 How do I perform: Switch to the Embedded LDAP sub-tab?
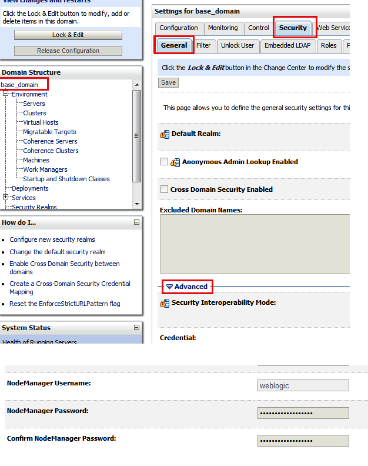(287, 45)
